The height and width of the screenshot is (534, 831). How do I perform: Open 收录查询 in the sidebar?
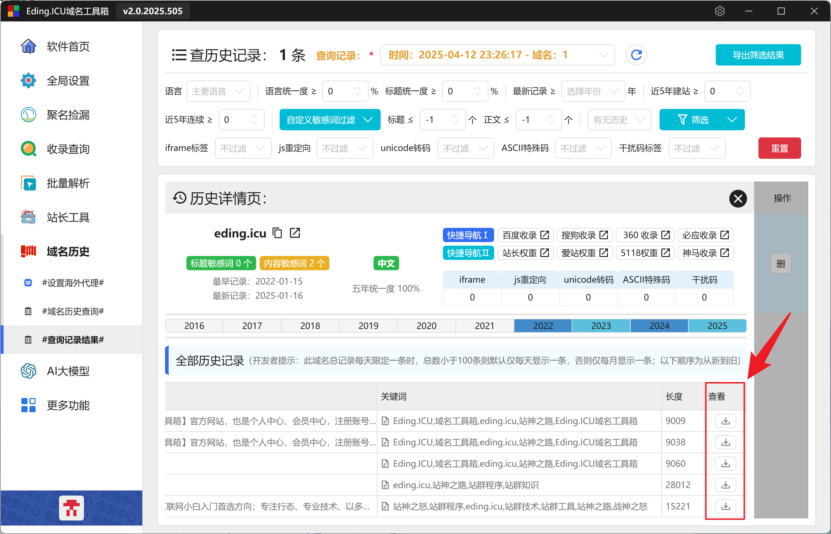pos(71,149)
